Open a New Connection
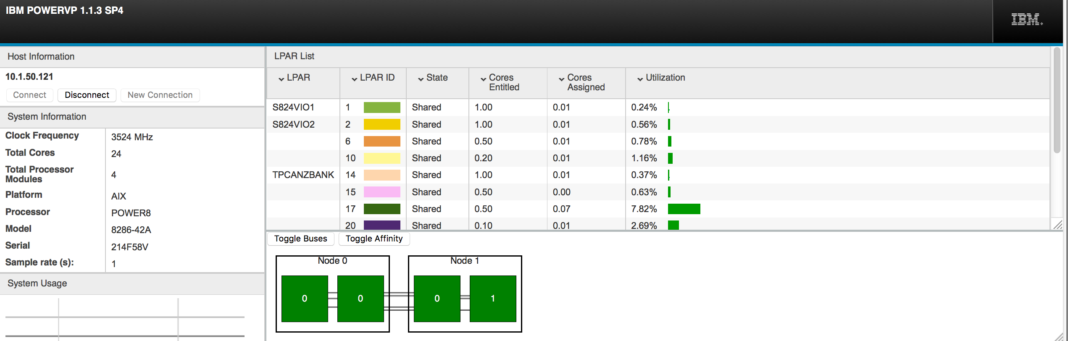The height and width of the screenshot is (341, 1068). [160, 95]
